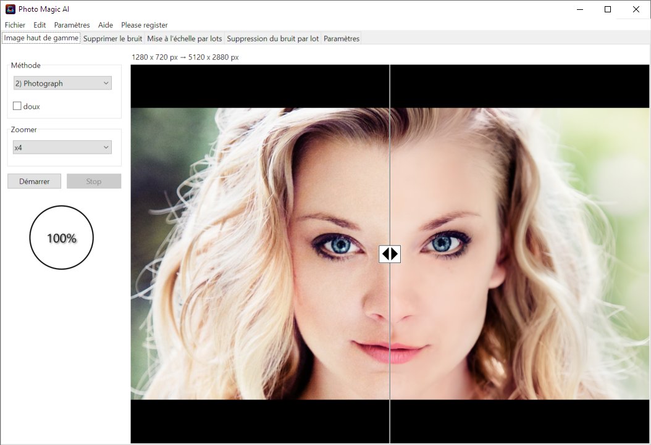Open the Aide menu
Viewport: 651px width, 445px height.
pyautogui.click(x=105, y=25)
